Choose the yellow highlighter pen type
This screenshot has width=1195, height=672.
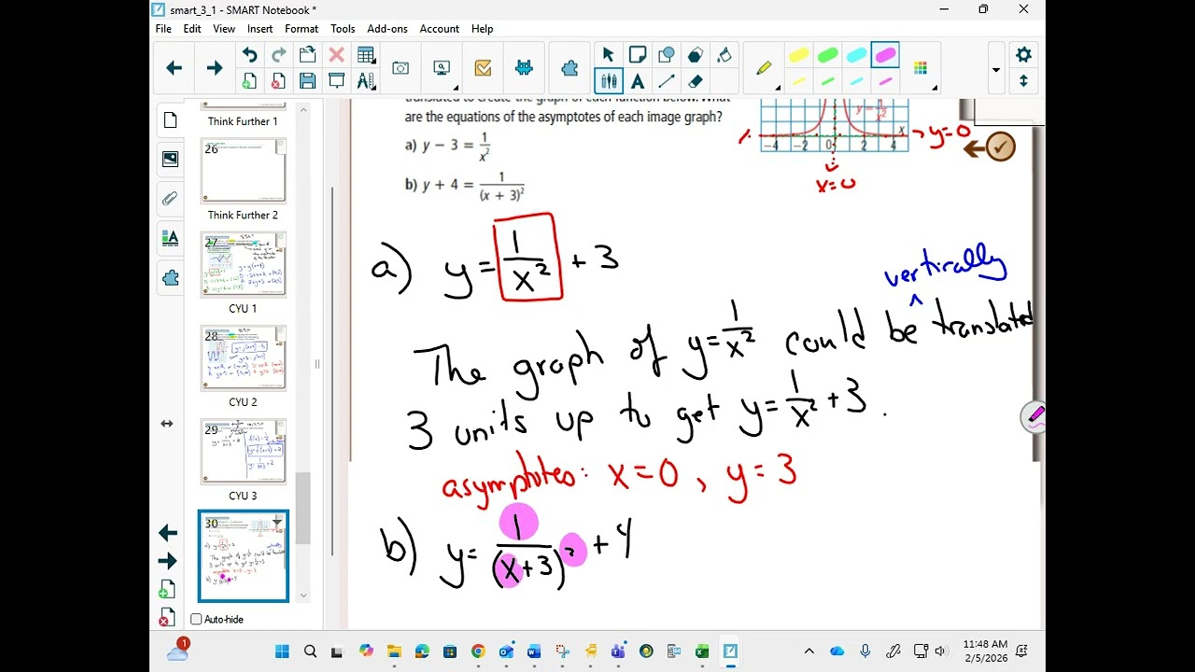pos(766,68)
